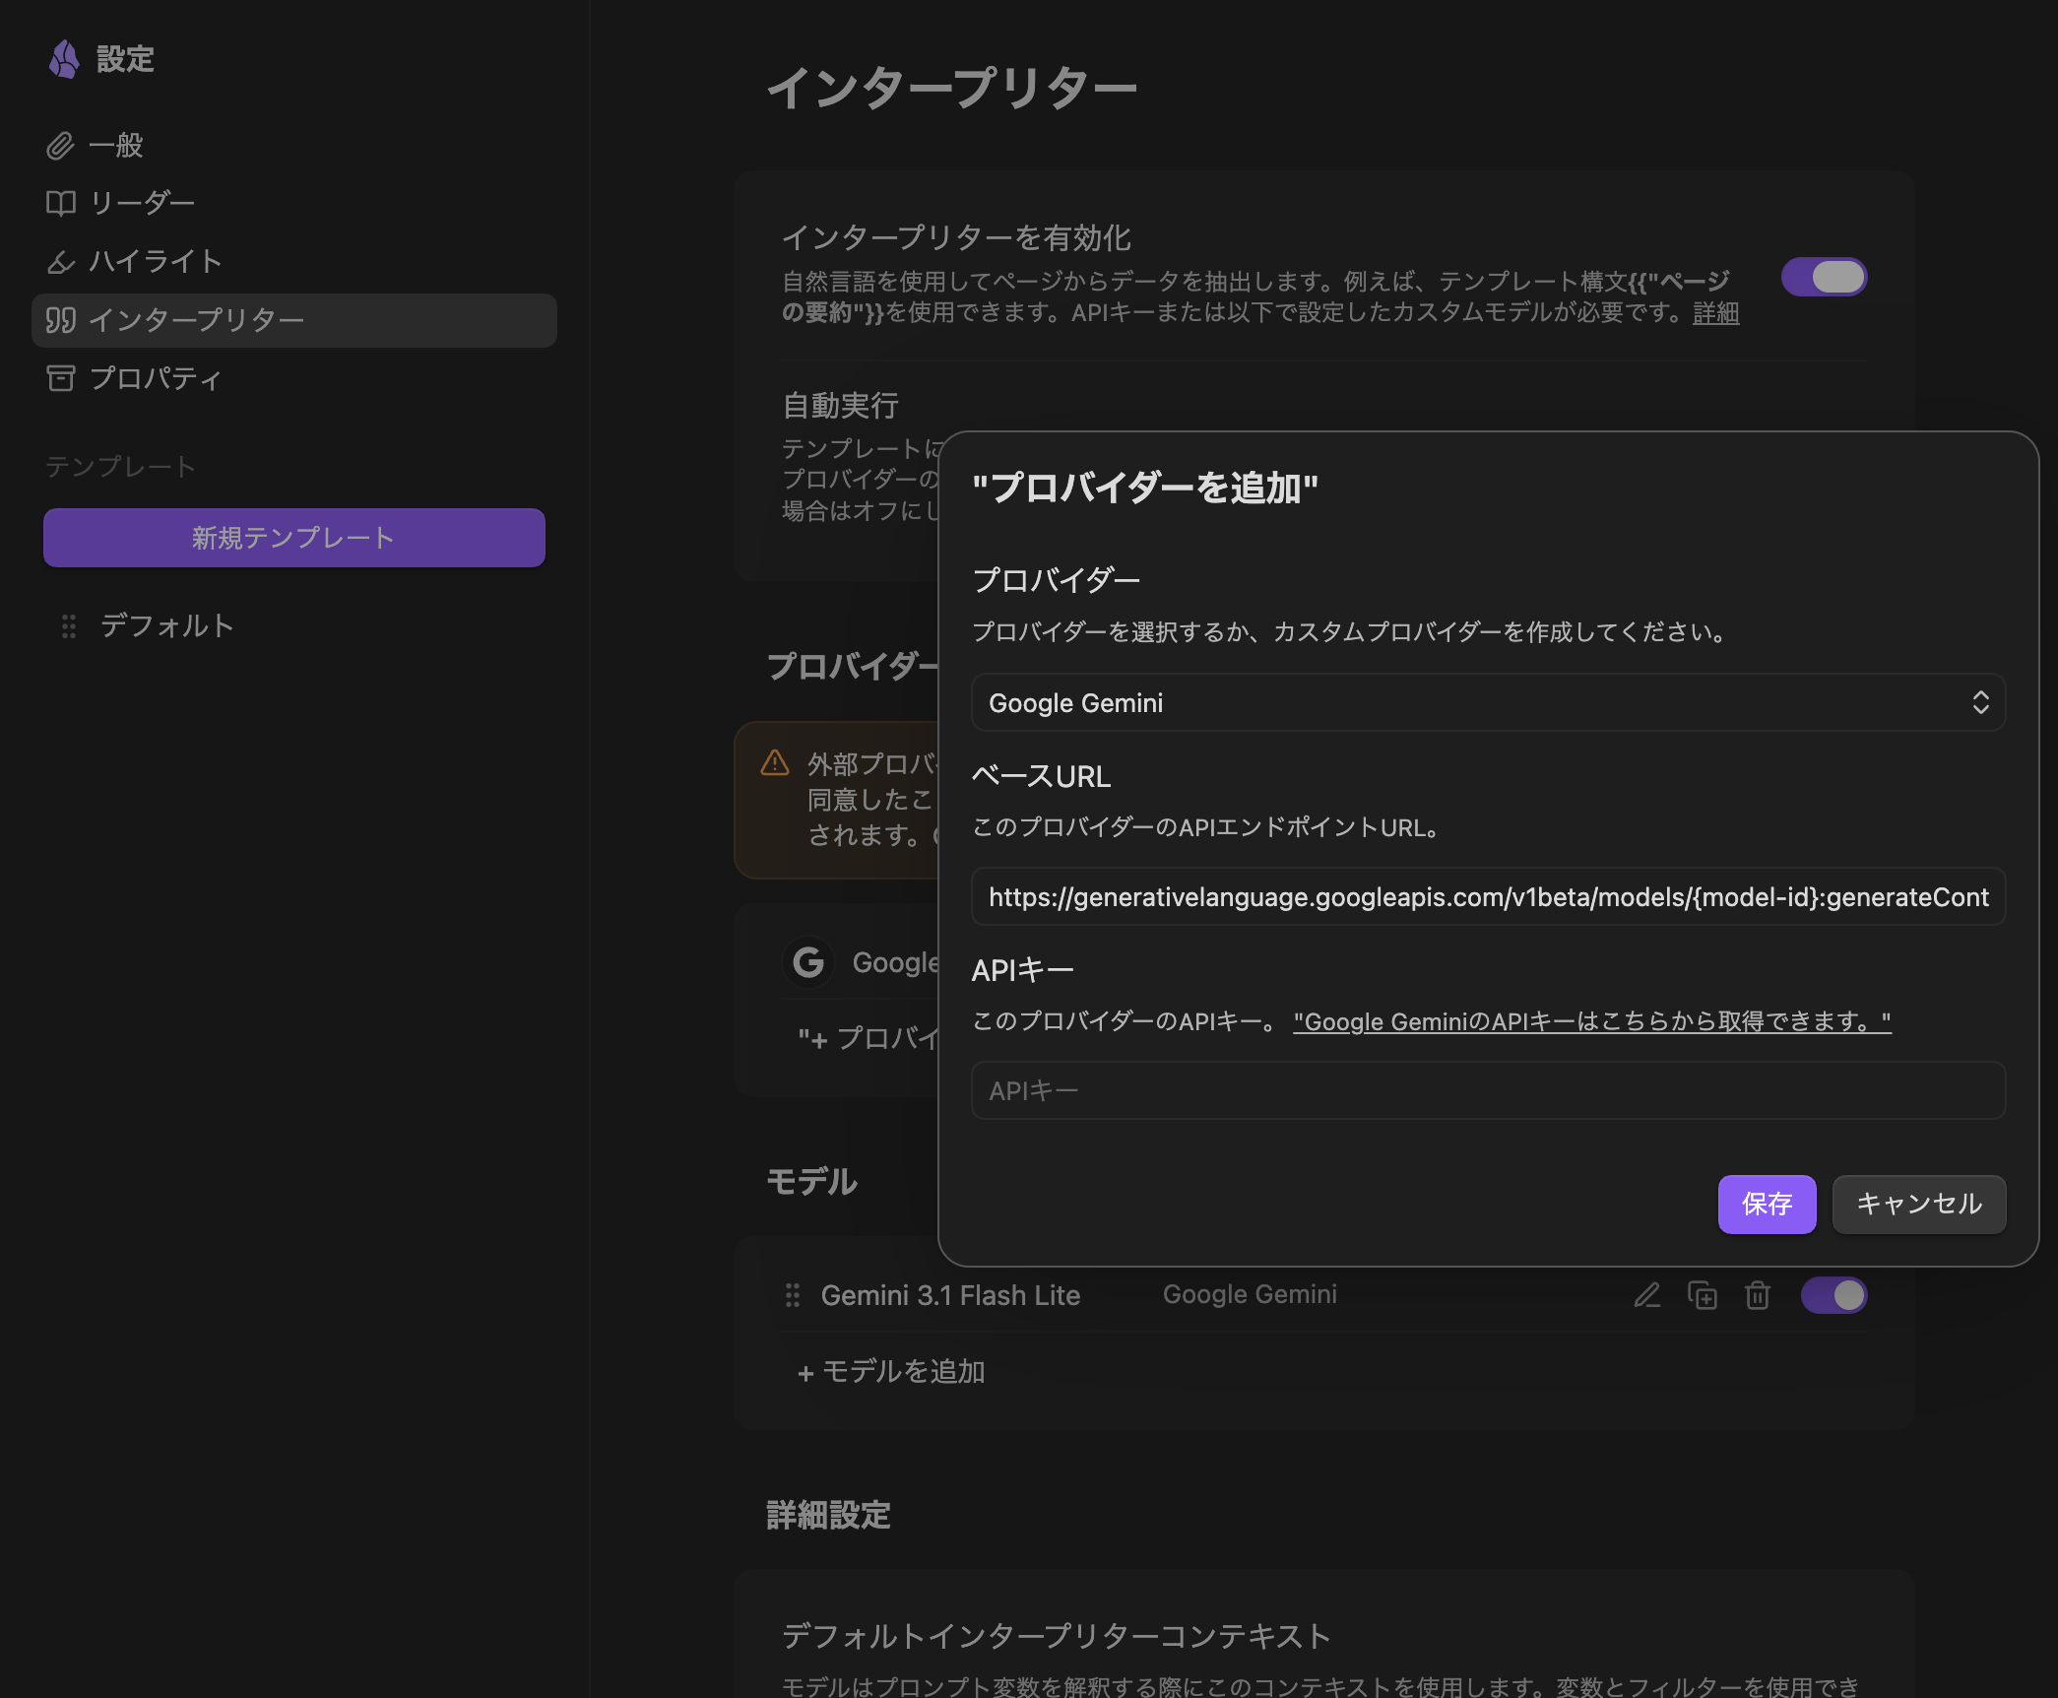Viewport: 2058px width, 1698px height.
Task: Click the highlighter icon next to ハイライト
Action: (x=60, y=261)
